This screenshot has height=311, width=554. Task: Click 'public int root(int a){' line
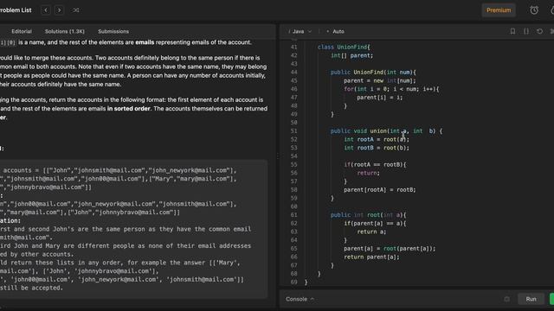coord(368,215)
